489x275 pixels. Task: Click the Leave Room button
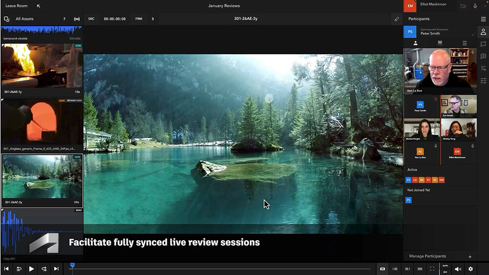pyautogui.click(x=17, y=6)
